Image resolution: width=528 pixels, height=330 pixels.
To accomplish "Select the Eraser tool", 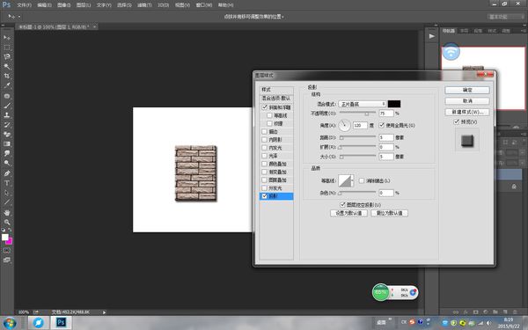I will coord(7,135).
